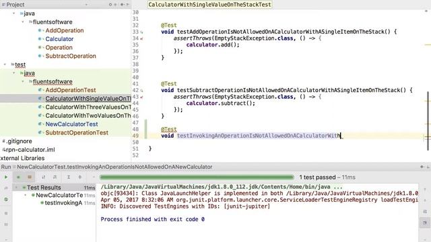
Task: Open Calculator class in Project tree
Action: coord(59,39)
